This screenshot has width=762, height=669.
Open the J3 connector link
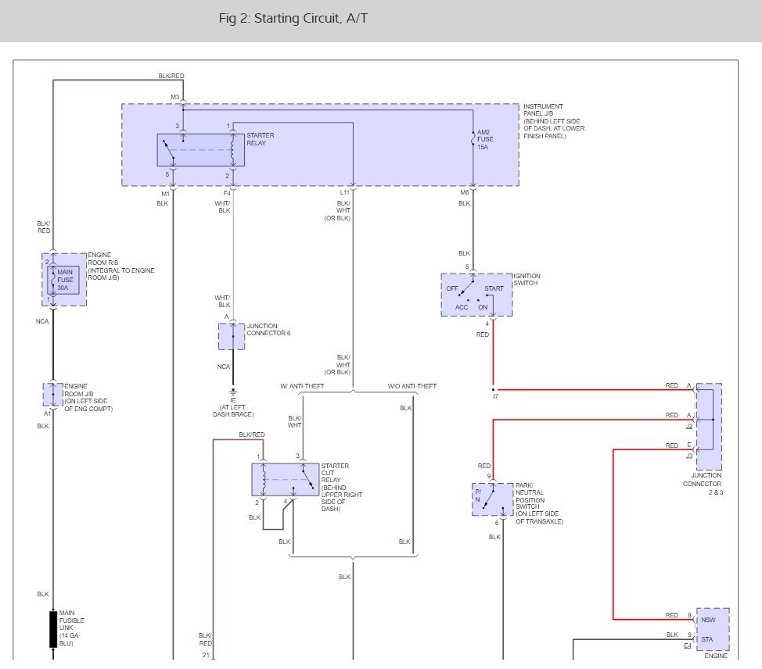point(689,454)
